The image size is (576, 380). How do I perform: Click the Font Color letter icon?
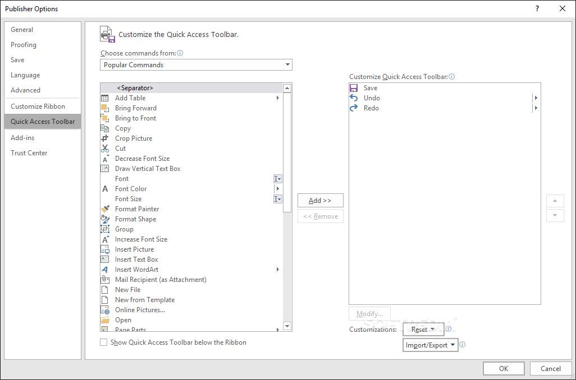pos(104,189)
